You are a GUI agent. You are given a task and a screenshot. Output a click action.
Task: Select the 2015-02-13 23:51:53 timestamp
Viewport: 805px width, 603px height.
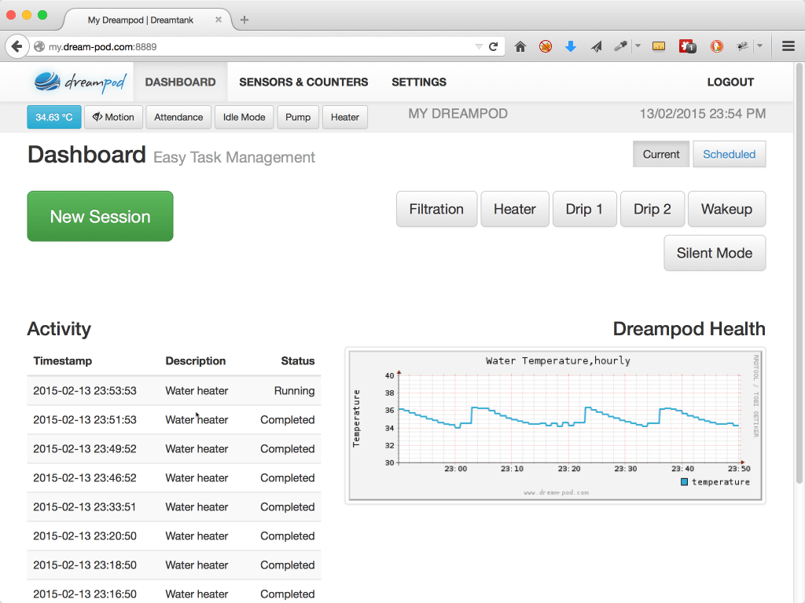[85, 420]
